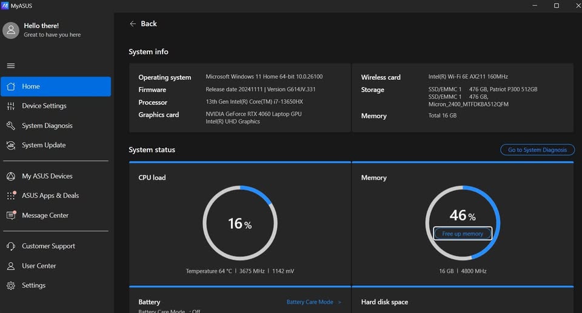Click the hamburger menu icon in sidebar
582x313 pixels.
pyautogui.click(x=11, y=65)
